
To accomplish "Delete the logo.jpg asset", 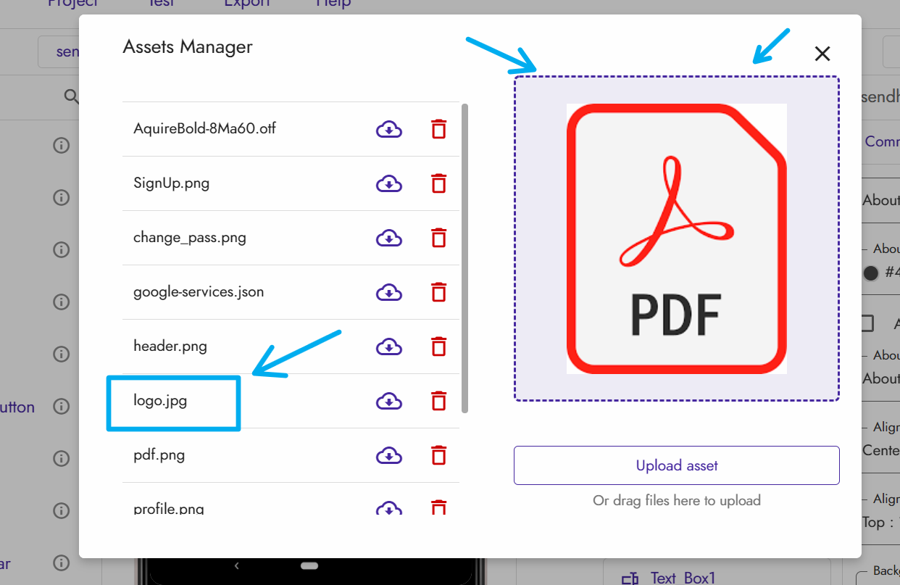I will point(438,401).
